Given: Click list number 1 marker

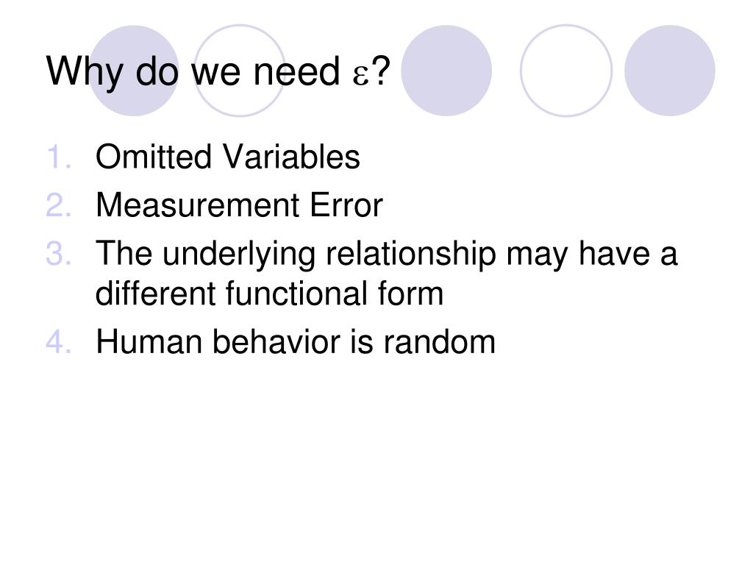Looking at the screenshot, I should coord(59,157).
